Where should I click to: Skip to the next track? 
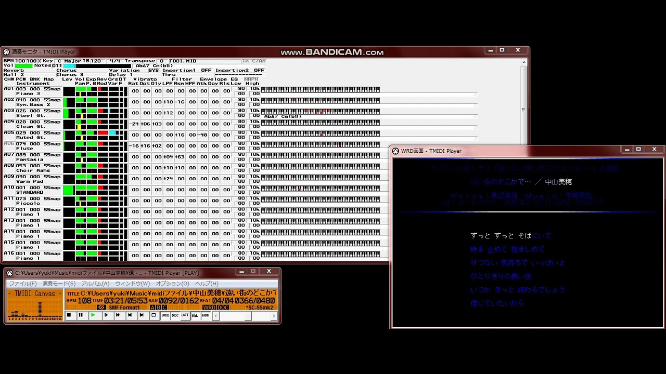(x=142, y=315)
